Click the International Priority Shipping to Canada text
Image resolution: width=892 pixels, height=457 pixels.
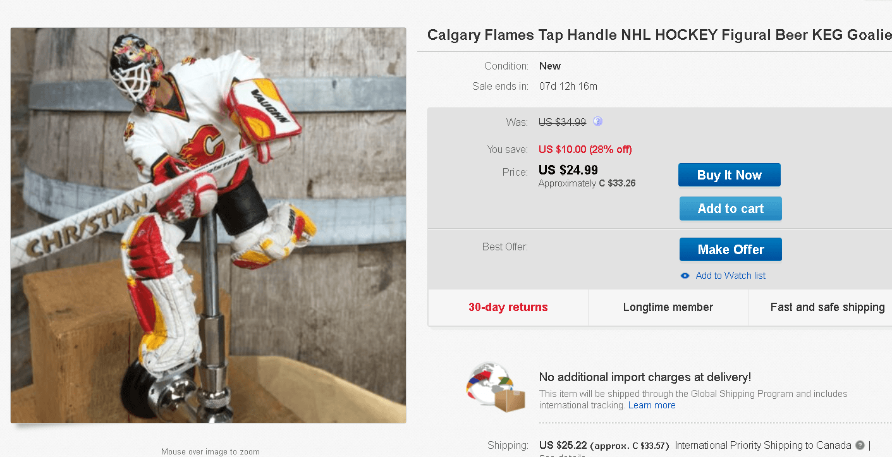pos(762,446)
